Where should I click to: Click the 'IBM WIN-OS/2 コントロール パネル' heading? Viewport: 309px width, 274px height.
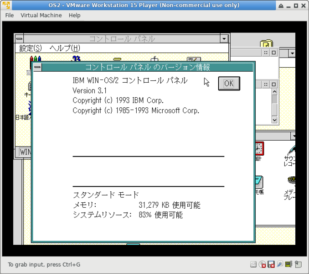coord(130,80)
